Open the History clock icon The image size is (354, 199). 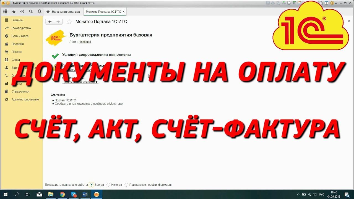tap(22, 12)
